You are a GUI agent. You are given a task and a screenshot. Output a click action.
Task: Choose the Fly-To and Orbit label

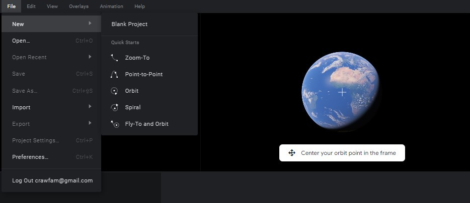(x=146, y=124)
